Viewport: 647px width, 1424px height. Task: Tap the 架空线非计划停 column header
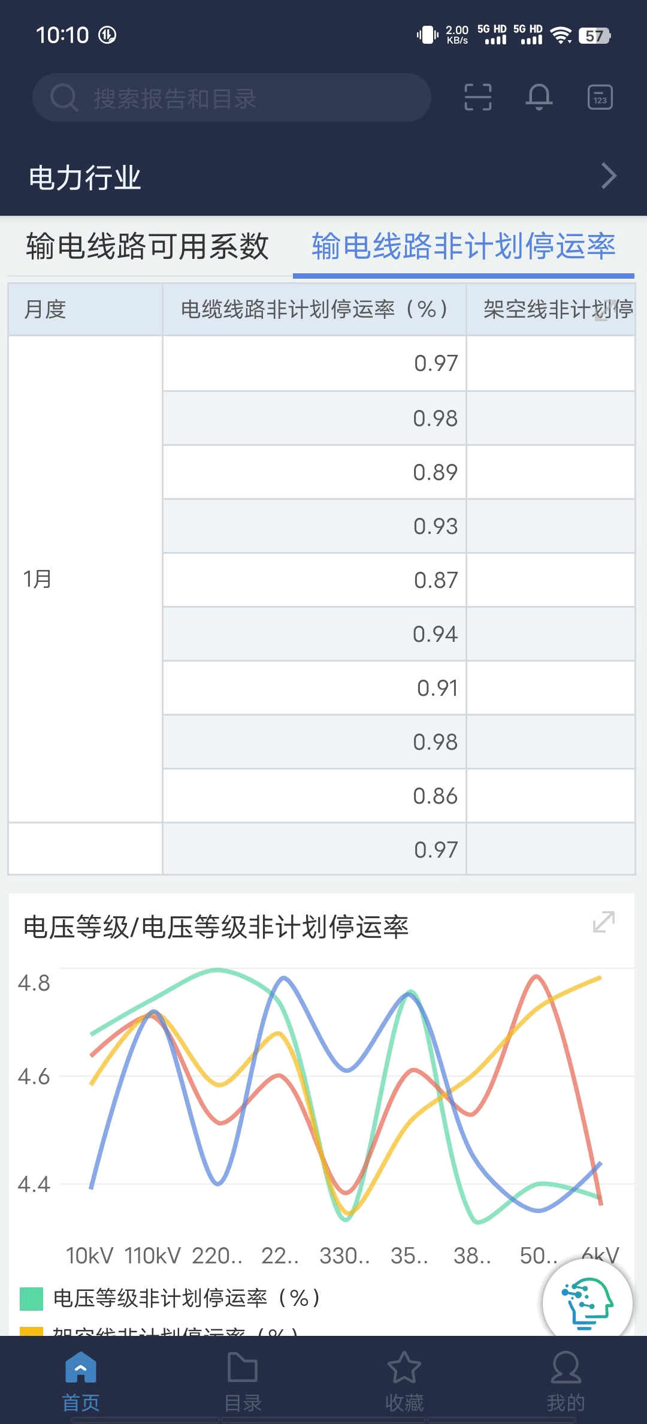(551, 309)
